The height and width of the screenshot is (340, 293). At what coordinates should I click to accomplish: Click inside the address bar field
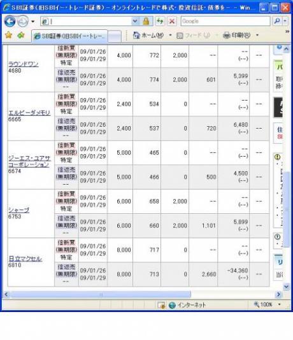tap(85, 21)
